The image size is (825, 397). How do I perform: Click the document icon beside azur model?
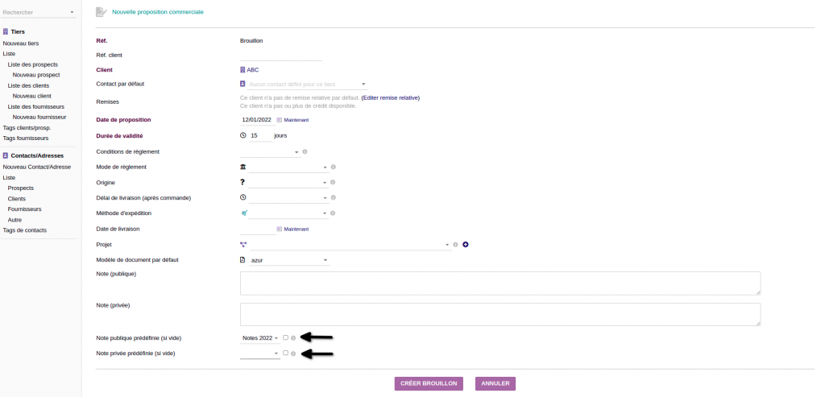coord(243,260)
